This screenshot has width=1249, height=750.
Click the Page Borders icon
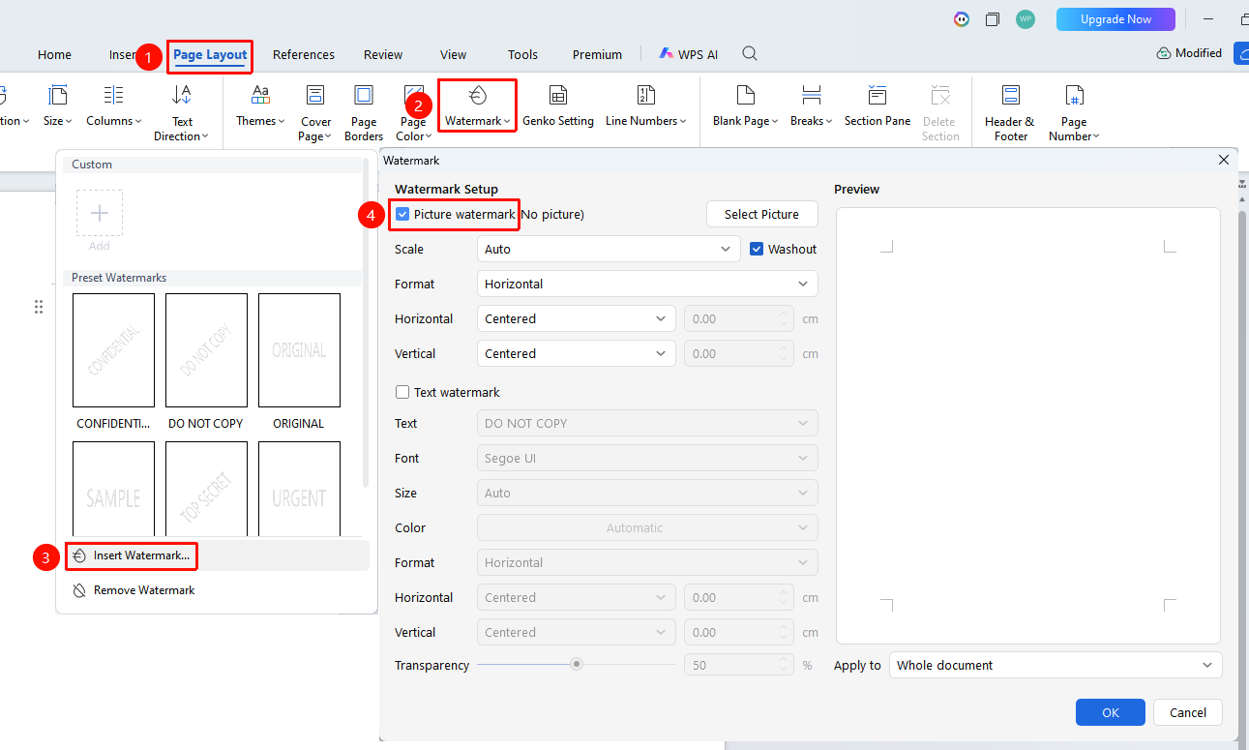[364, 95]
